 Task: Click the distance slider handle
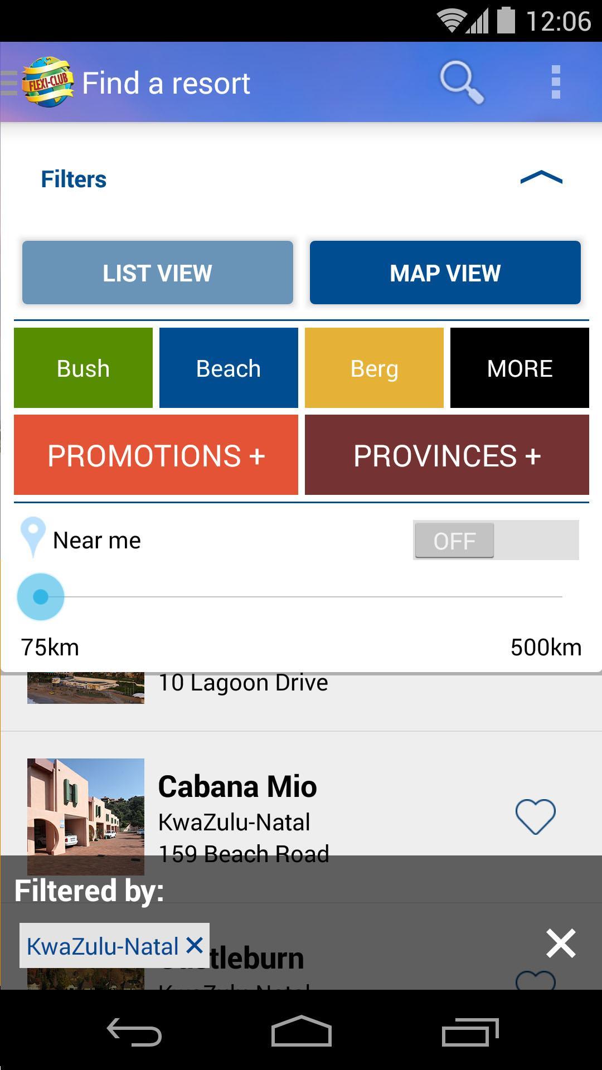(41, 597)
